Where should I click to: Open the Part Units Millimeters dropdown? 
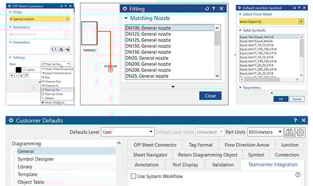[265, 132]
